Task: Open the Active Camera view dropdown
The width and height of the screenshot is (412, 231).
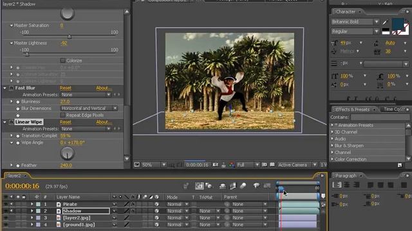Action: click(297, 165)
